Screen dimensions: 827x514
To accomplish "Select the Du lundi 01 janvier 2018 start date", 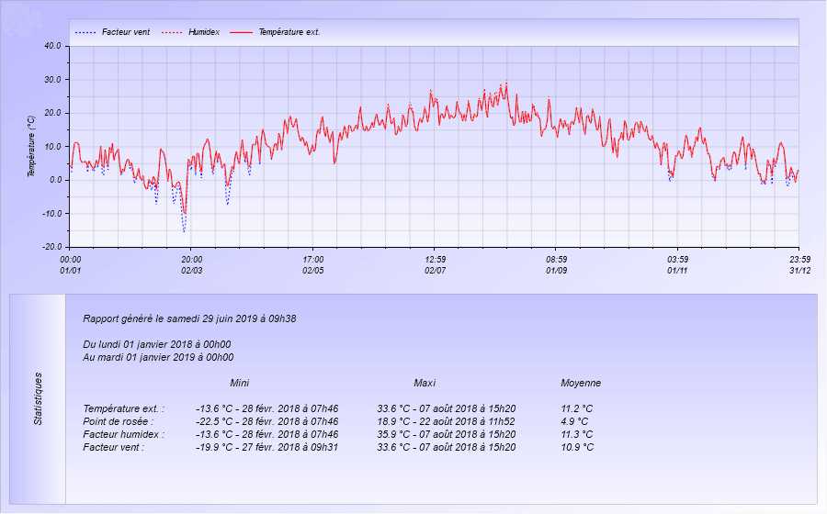I will 156,344.
